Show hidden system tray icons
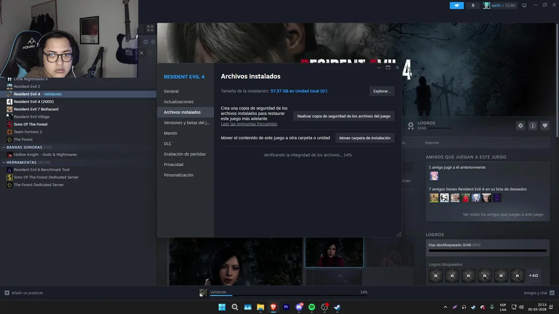The width and height of the screenshot is (559, 314). point(445,307)
